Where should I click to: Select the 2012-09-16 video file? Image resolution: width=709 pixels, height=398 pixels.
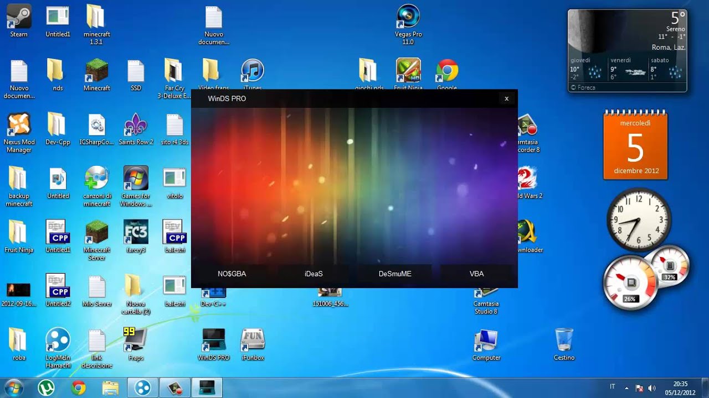[x=19, y=294]
